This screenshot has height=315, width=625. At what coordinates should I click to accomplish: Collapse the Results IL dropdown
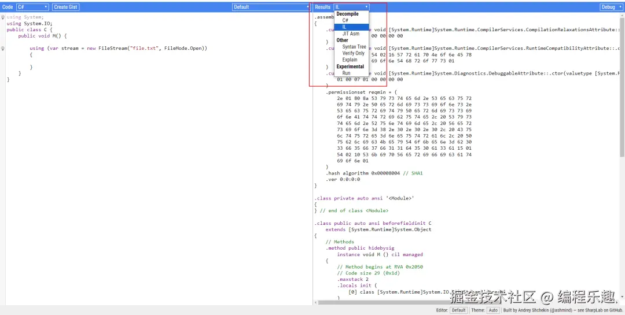[352, 7]
